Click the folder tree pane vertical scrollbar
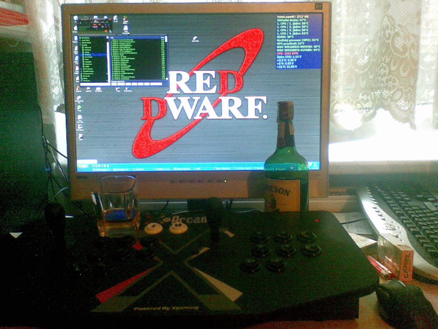Viewport: 438px width, 329px height. [x=108, y=59]
